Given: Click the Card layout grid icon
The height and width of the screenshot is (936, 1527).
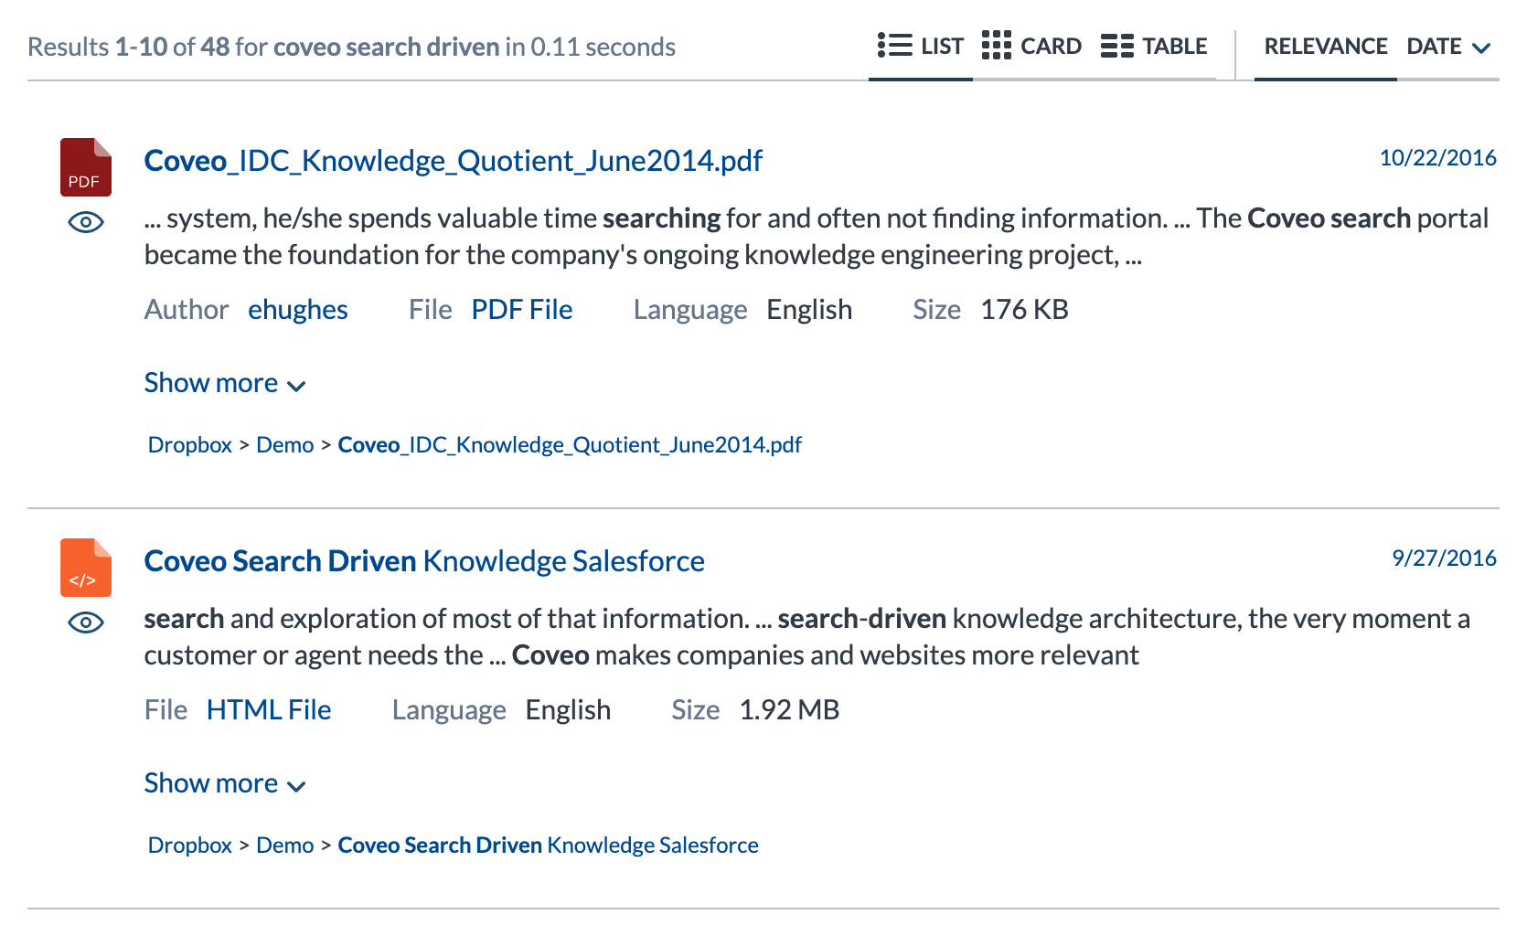Looking at the screenshot, I should (996, 46).
